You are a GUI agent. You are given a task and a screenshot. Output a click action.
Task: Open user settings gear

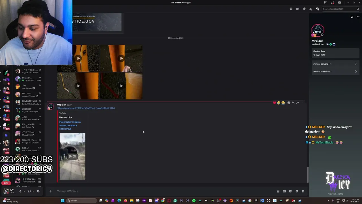tap(38, 191)
